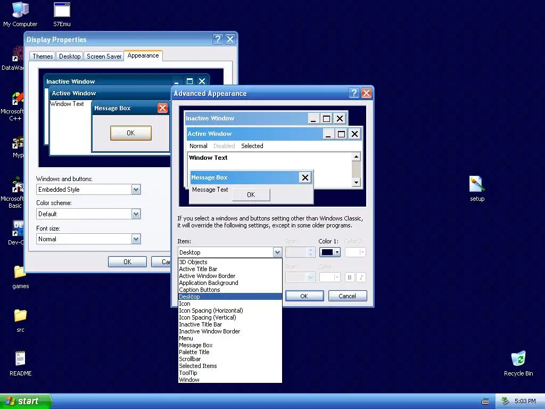Click Message Text in preview Message Box
545x409 pixels.
click(210, 190)
